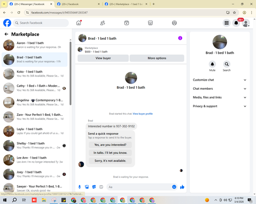This screenshot has height=204, width=256.
Task: Open Angelina - Contemporary 1-B conversation
Action: click(34, 103)
